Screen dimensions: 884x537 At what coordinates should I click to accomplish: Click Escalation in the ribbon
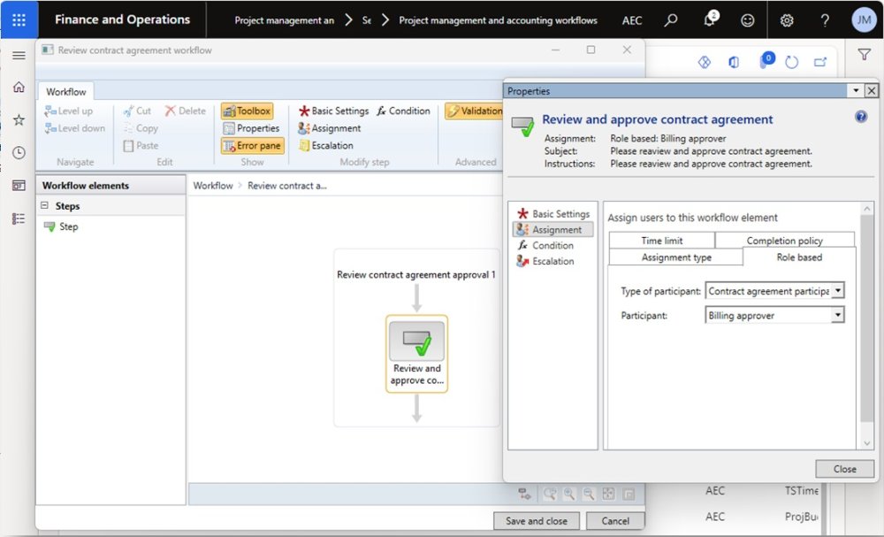(326, 146)
